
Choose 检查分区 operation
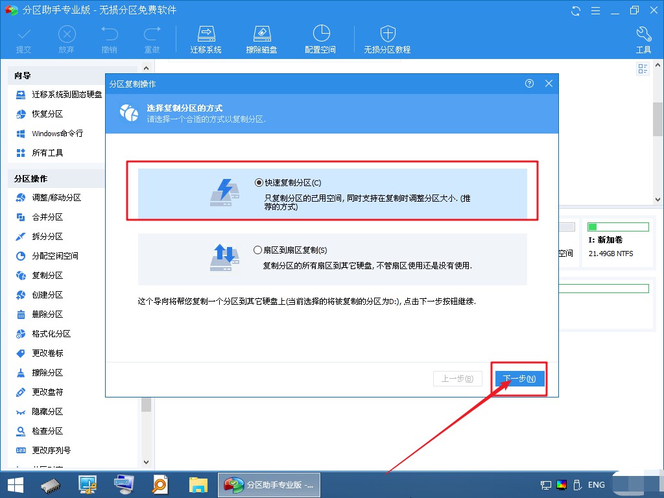pos(40,431)
